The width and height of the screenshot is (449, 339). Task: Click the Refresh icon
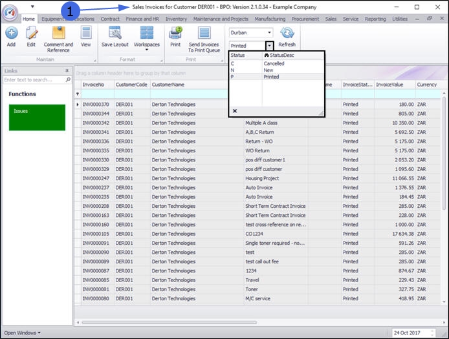[287, 37]
